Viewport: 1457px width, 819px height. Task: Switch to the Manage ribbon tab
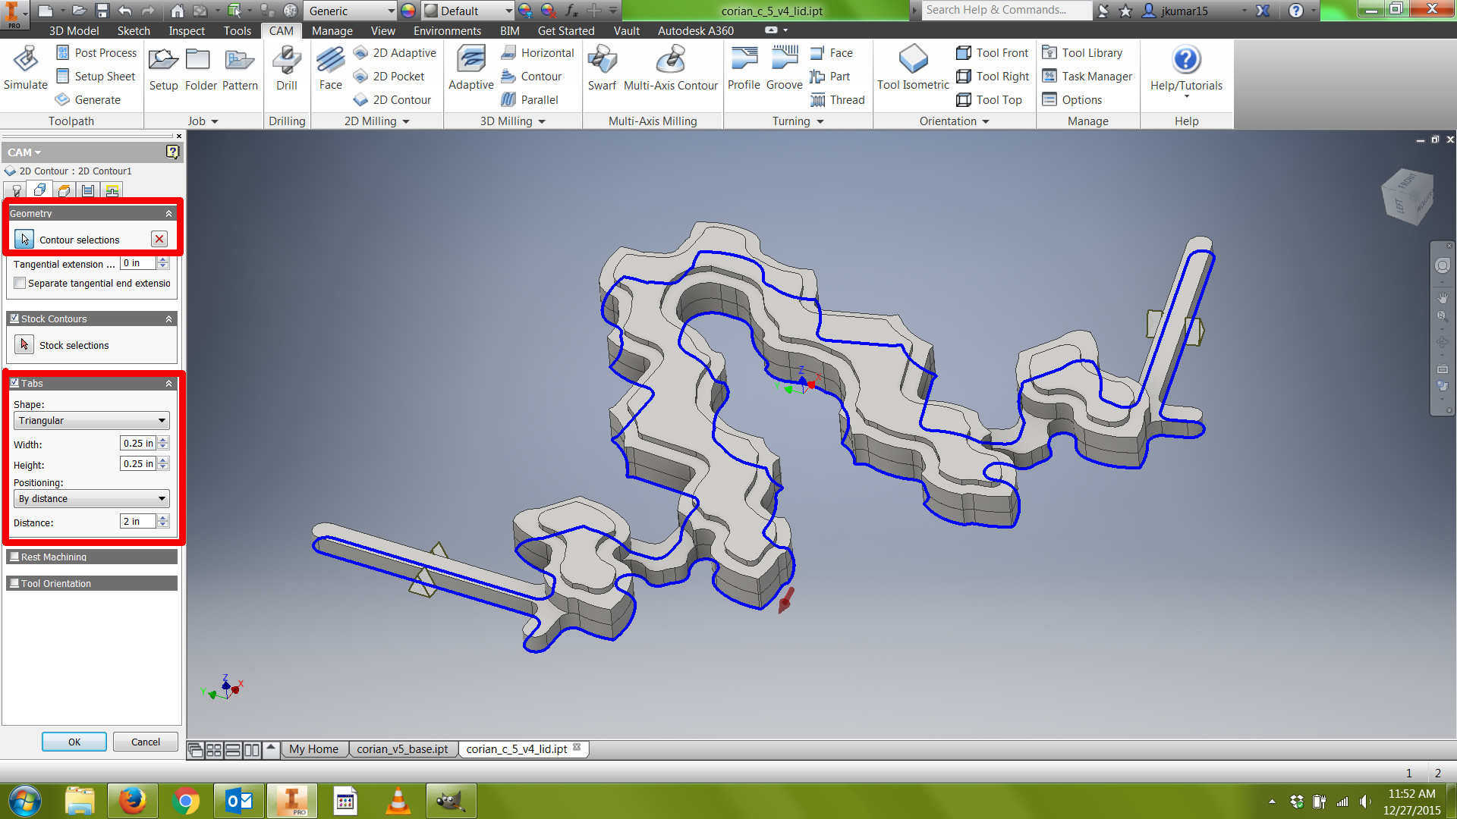point(332,30)
